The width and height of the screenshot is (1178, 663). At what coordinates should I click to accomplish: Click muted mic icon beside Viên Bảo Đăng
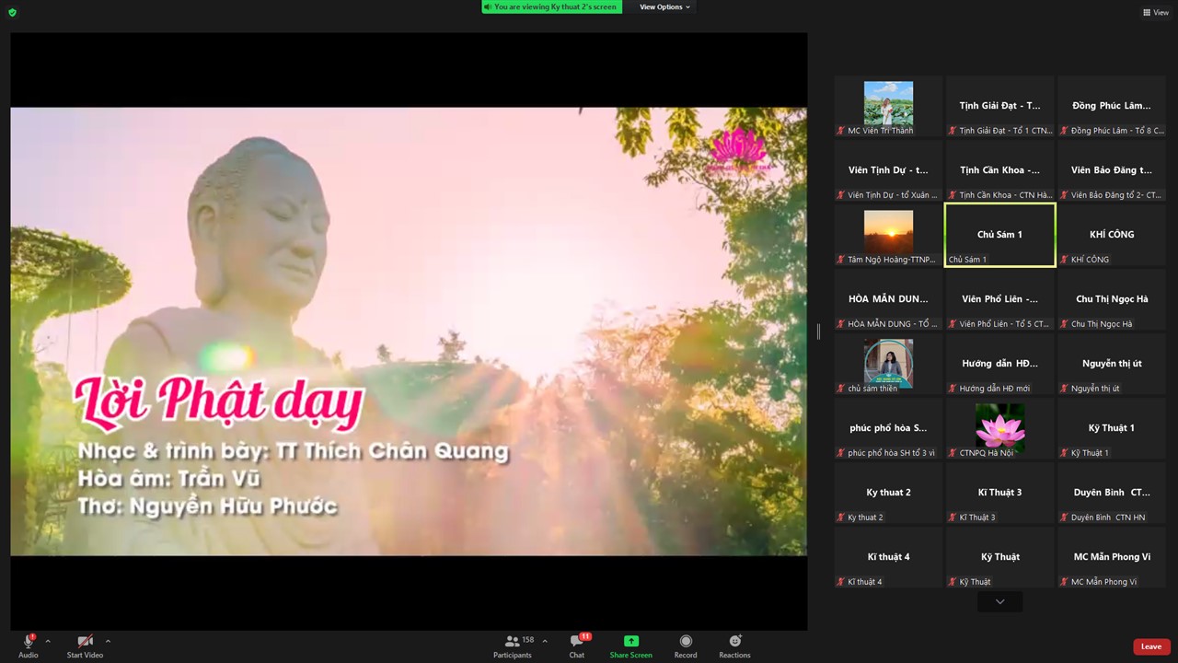1064,195
